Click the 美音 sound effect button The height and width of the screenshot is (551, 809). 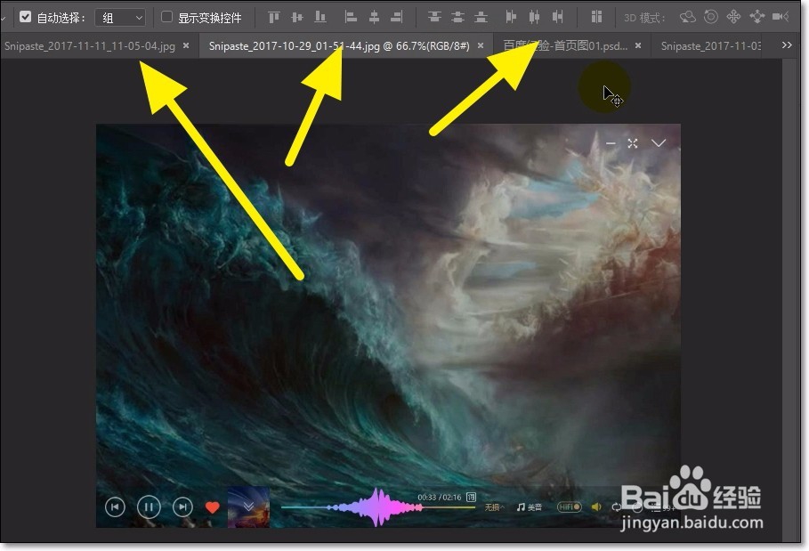(x=530, y=507)
